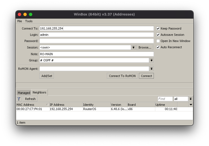Click into the Password input field
This screenshot has width=209, height=146.
96,41
